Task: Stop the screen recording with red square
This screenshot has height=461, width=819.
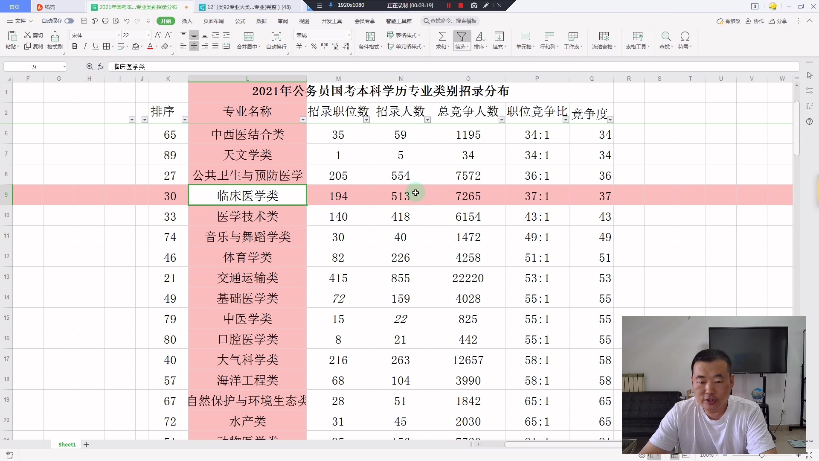Action: [x=461, y=6]
